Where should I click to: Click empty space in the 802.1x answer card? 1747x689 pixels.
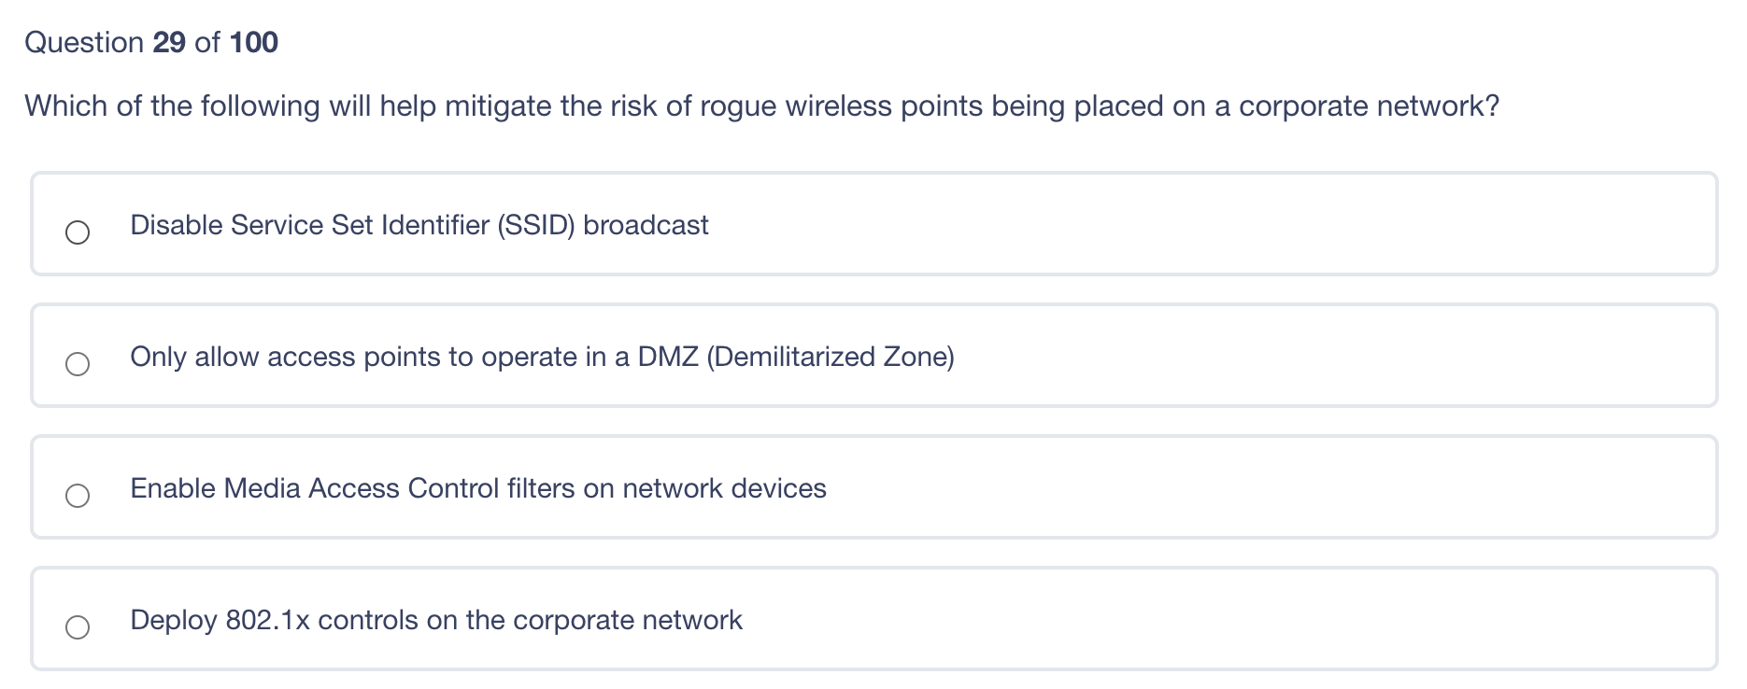pos(1214,619)
